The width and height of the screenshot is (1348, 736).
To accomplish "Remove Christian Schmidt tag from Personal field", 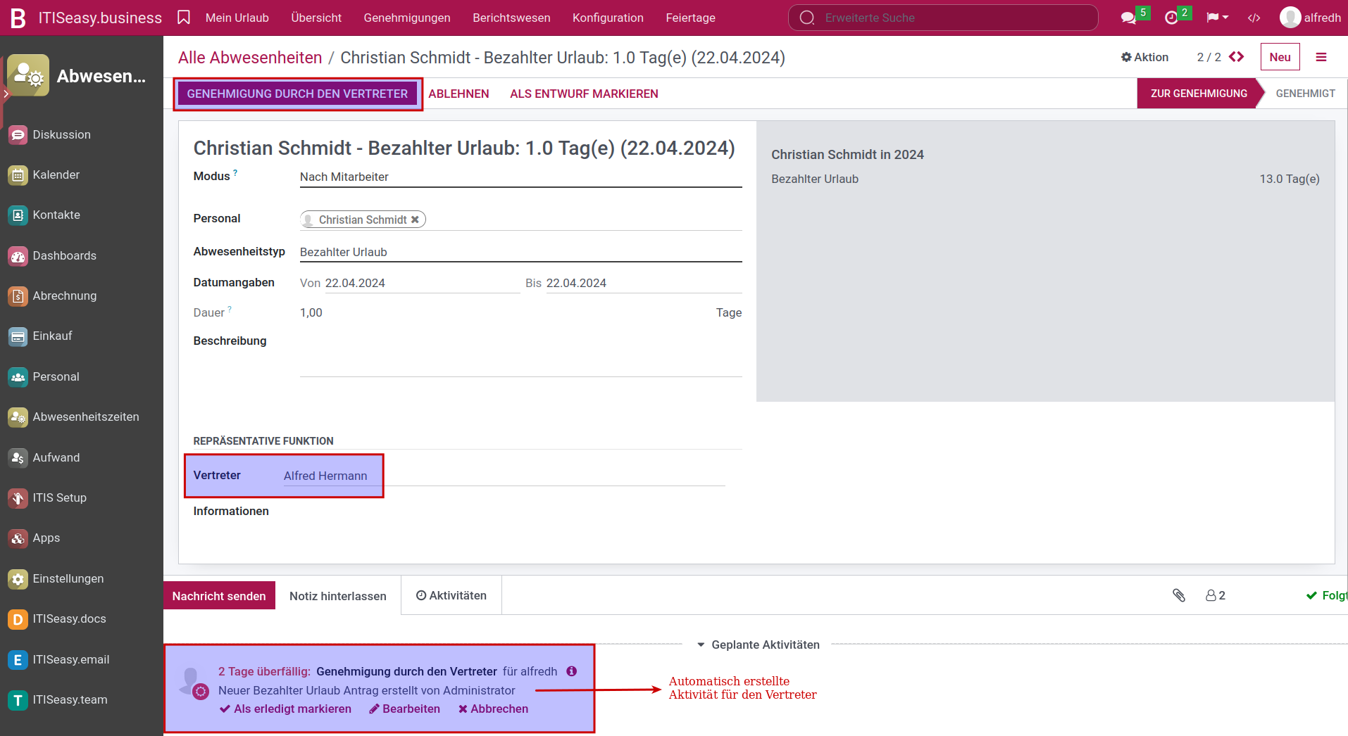I will tap(416, 220).
